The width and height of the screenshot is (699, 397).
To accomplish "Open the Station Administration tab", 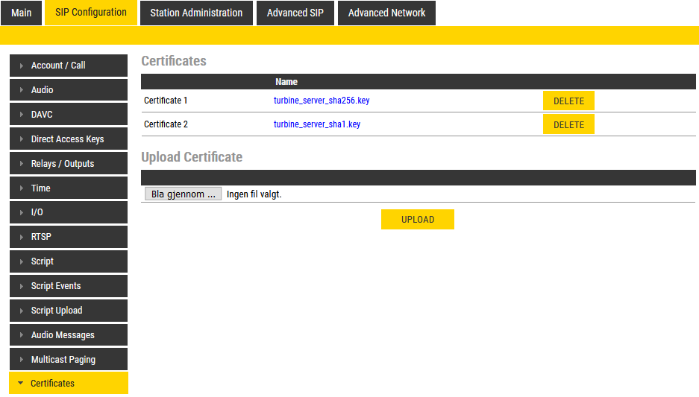I will coord(196,13).
